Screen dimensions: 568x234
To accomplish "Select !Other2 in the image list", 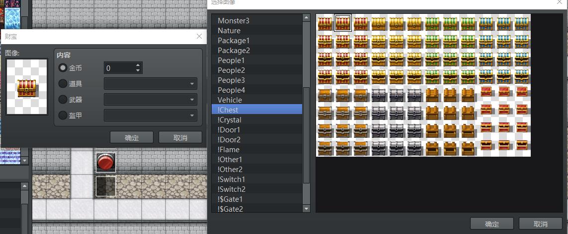I will [x=257, y=170].
